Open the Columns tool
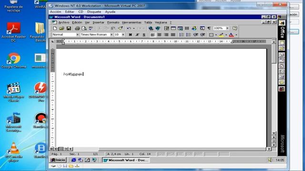The width and height of the screenshot is (305, 171). (x=187, y=28)
